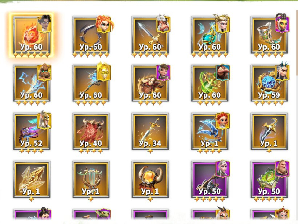Pick the golden sword artifact level 34

pyautogui.click(x=150, y=131)
